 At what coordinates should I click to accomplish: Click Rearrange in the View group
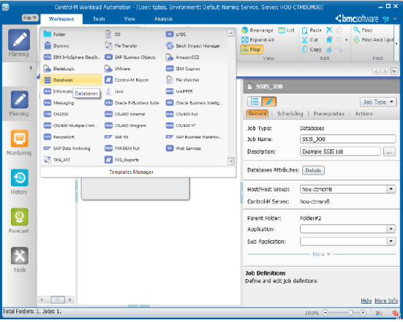pyautogui.click(x=257, y=30)
